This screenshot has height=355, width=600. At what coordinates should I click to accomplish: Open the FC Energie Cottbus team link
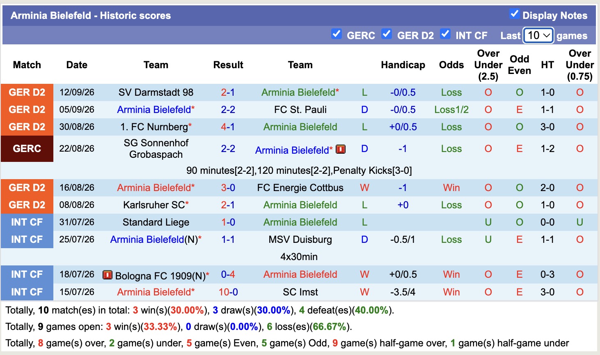[x=300, y=188]
